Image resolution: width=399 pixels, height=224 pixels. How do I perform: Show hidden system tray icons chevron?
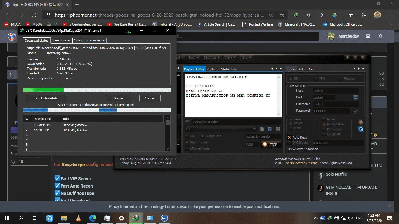[316, 218]
